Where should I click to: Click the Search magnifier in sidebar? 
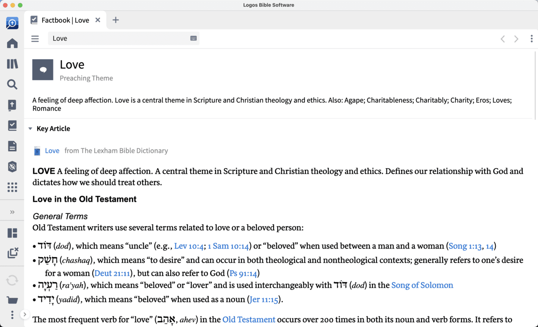tap(12, 84)
